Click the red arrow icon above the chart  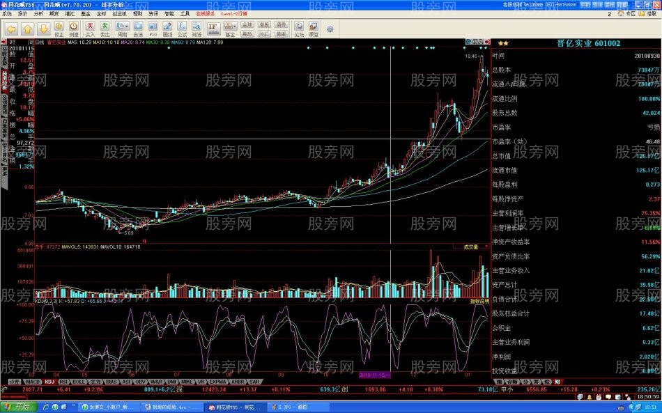point(488,42)
